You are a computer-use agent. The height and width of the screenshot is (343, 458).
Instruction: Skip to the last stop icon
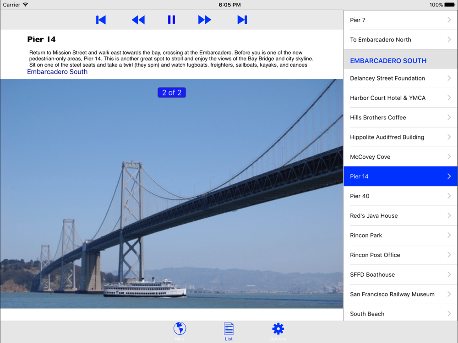click(x=242, y=20)
